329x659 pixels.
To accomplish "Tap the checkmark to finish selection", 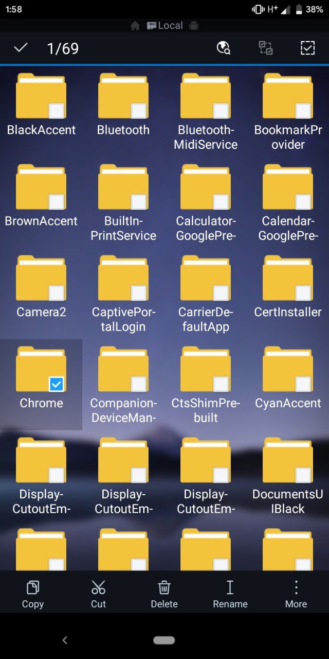I will [21, 48].
